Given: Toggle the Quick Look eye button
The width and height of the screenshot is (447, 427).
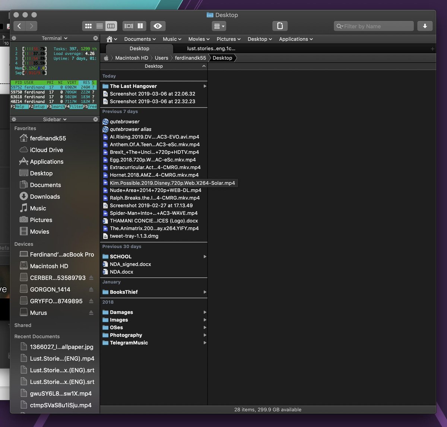Looking at the screenshot, I should [x=158, y=26].
